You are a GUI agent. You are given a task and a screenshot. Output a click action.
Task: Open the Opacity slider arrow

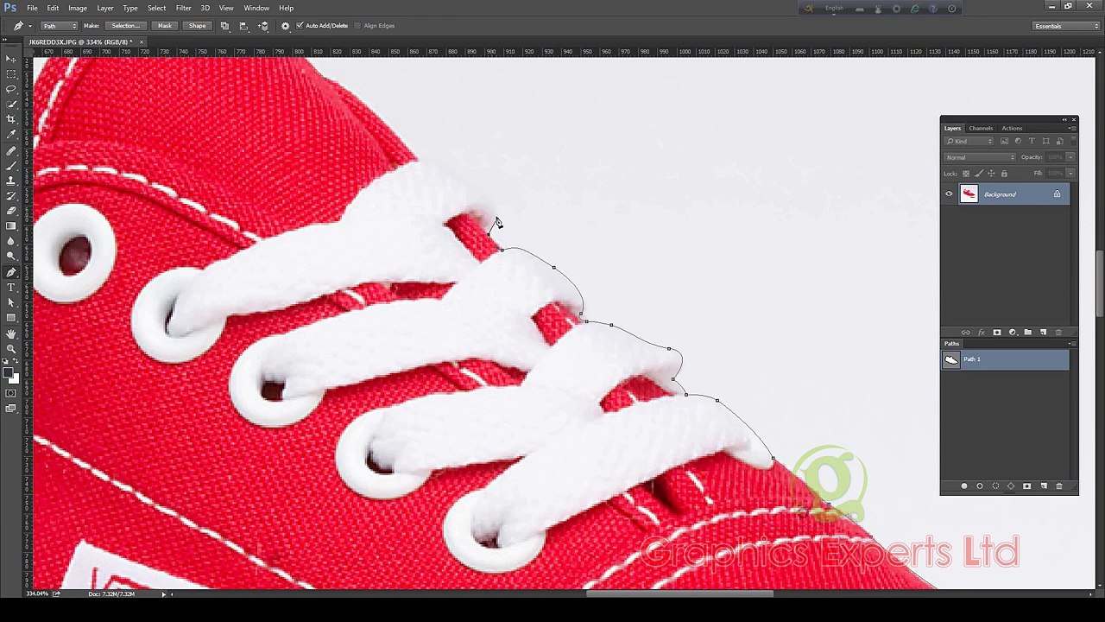(x=1070, y=157)
